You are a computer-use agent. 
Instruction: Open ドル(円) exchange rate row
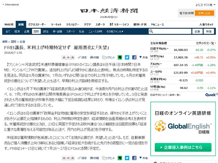183,65
